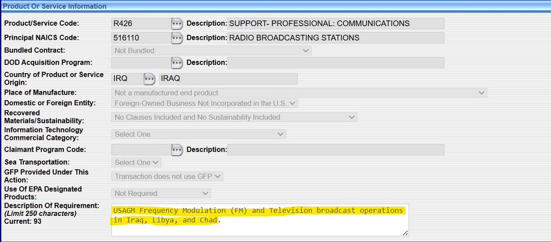
Task: Expand the Recovered Materials/Sustainability dropdown
Action: 234,117
